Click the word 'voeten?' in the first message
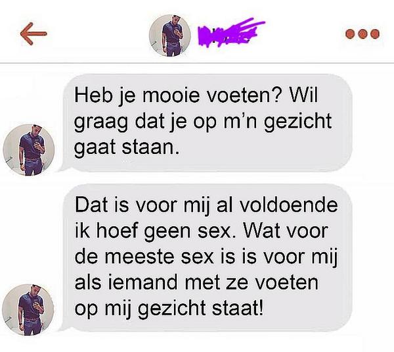Screen dimensions: 394x352 [x=243, y=95]
